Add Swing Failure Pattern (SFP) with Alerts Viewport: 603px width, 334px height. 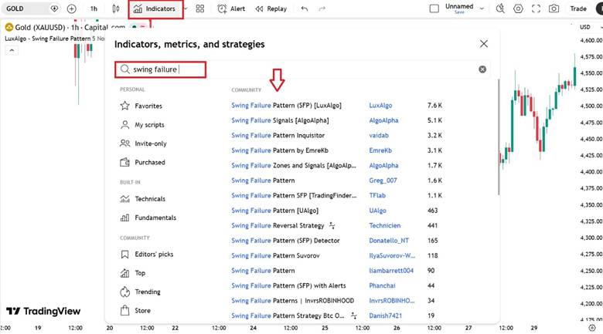coord(288,285)
